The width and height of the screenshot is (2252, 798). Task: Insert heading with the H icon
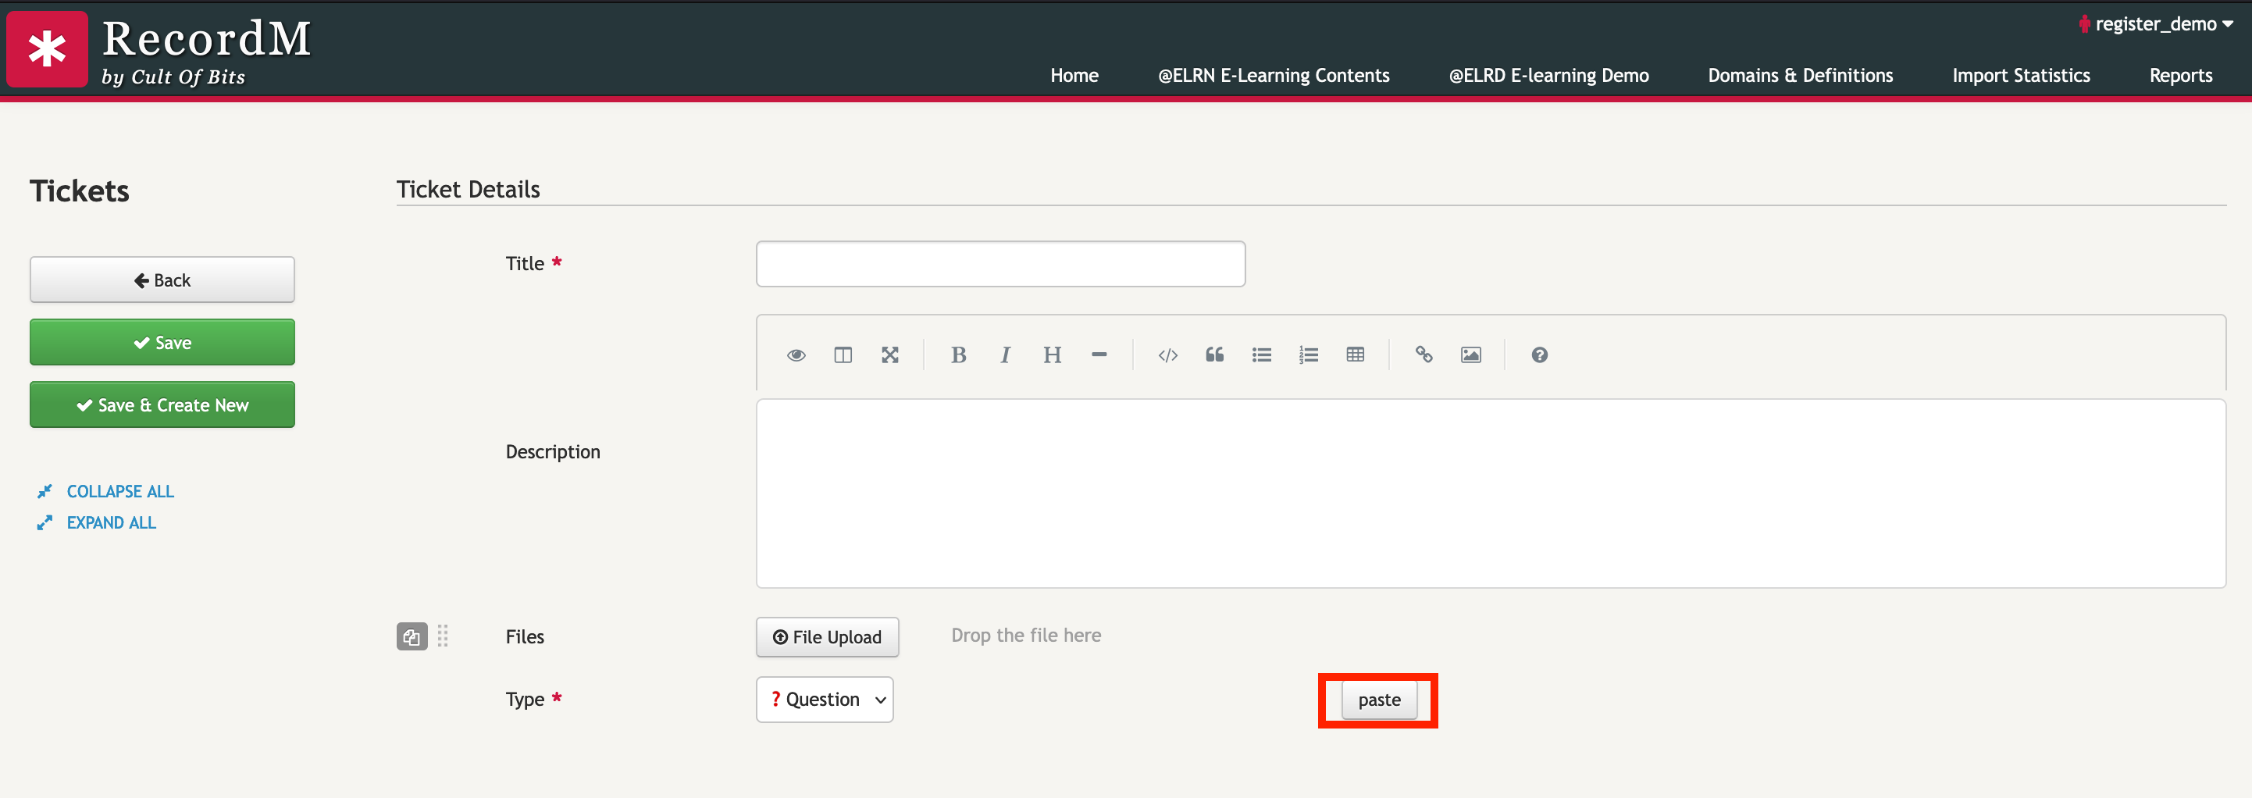1052,354
